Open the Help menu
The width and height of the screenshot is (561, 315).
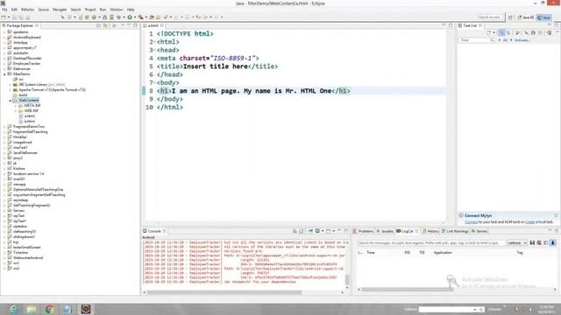coord(131,10)
